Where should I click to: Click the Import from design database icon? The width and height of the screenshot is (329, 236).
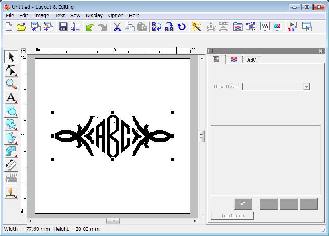click(36, 27)
